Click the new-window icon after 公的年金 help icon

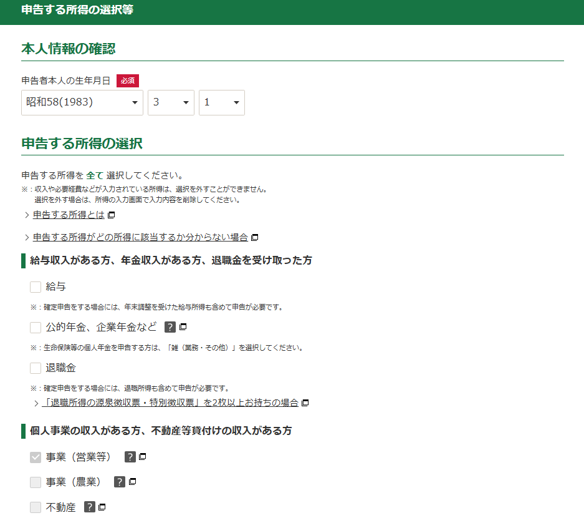[183, 327]
